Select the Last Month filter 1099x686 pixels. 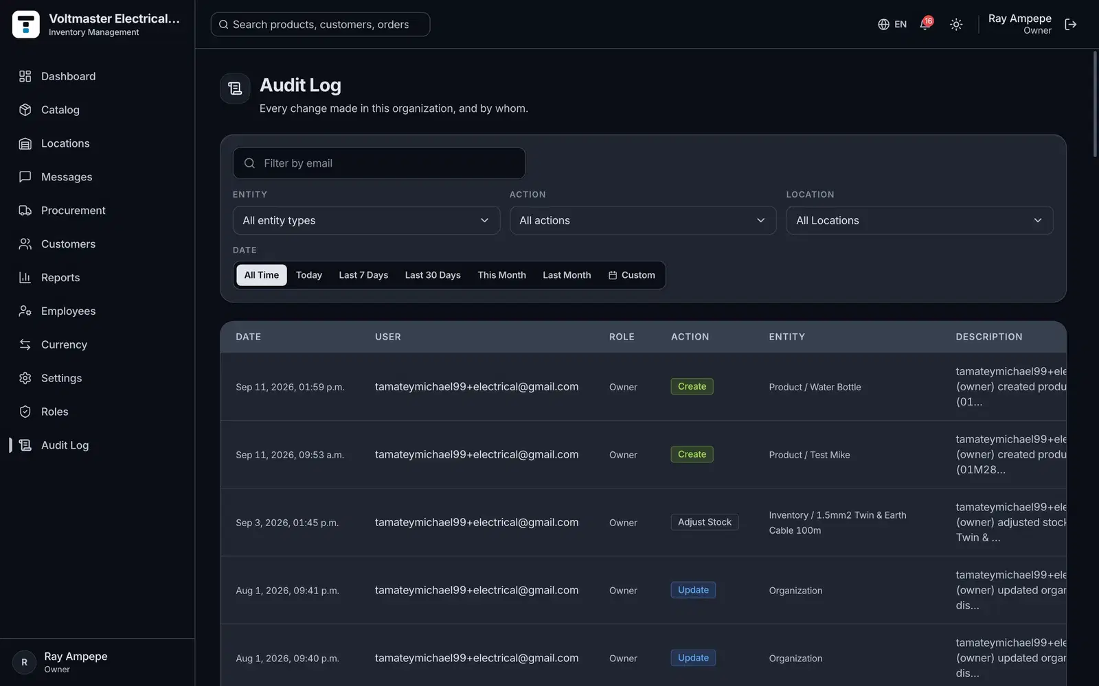pyautogui.click(x=567, y=275)
